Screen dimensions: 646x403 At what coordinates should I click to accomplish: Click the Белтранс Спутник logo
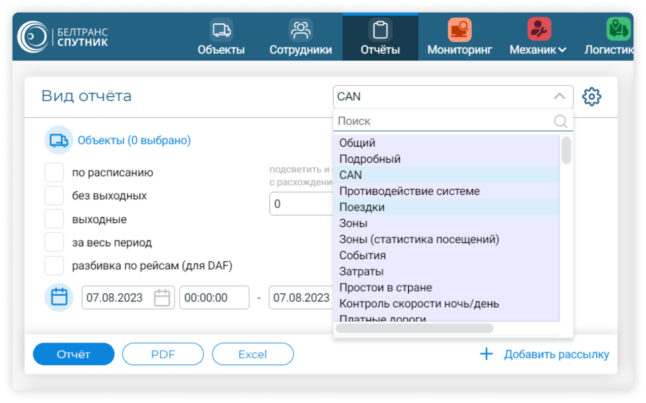(x=63, y=37)
